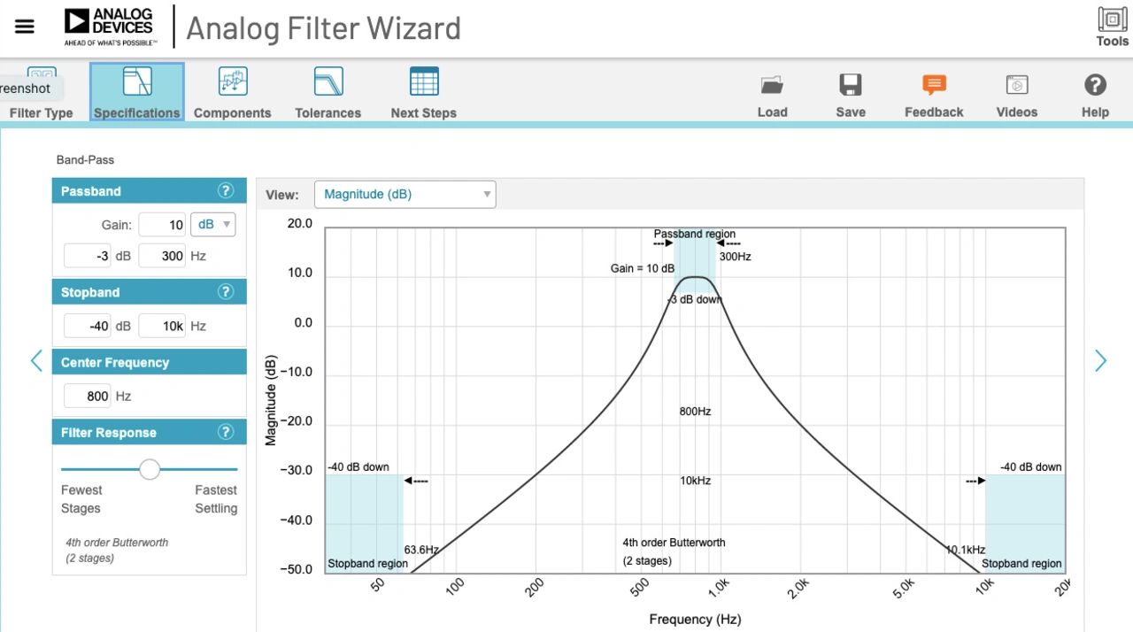Open the hamburger menu
Screen dimensions: 1133x632
(25, 27)
